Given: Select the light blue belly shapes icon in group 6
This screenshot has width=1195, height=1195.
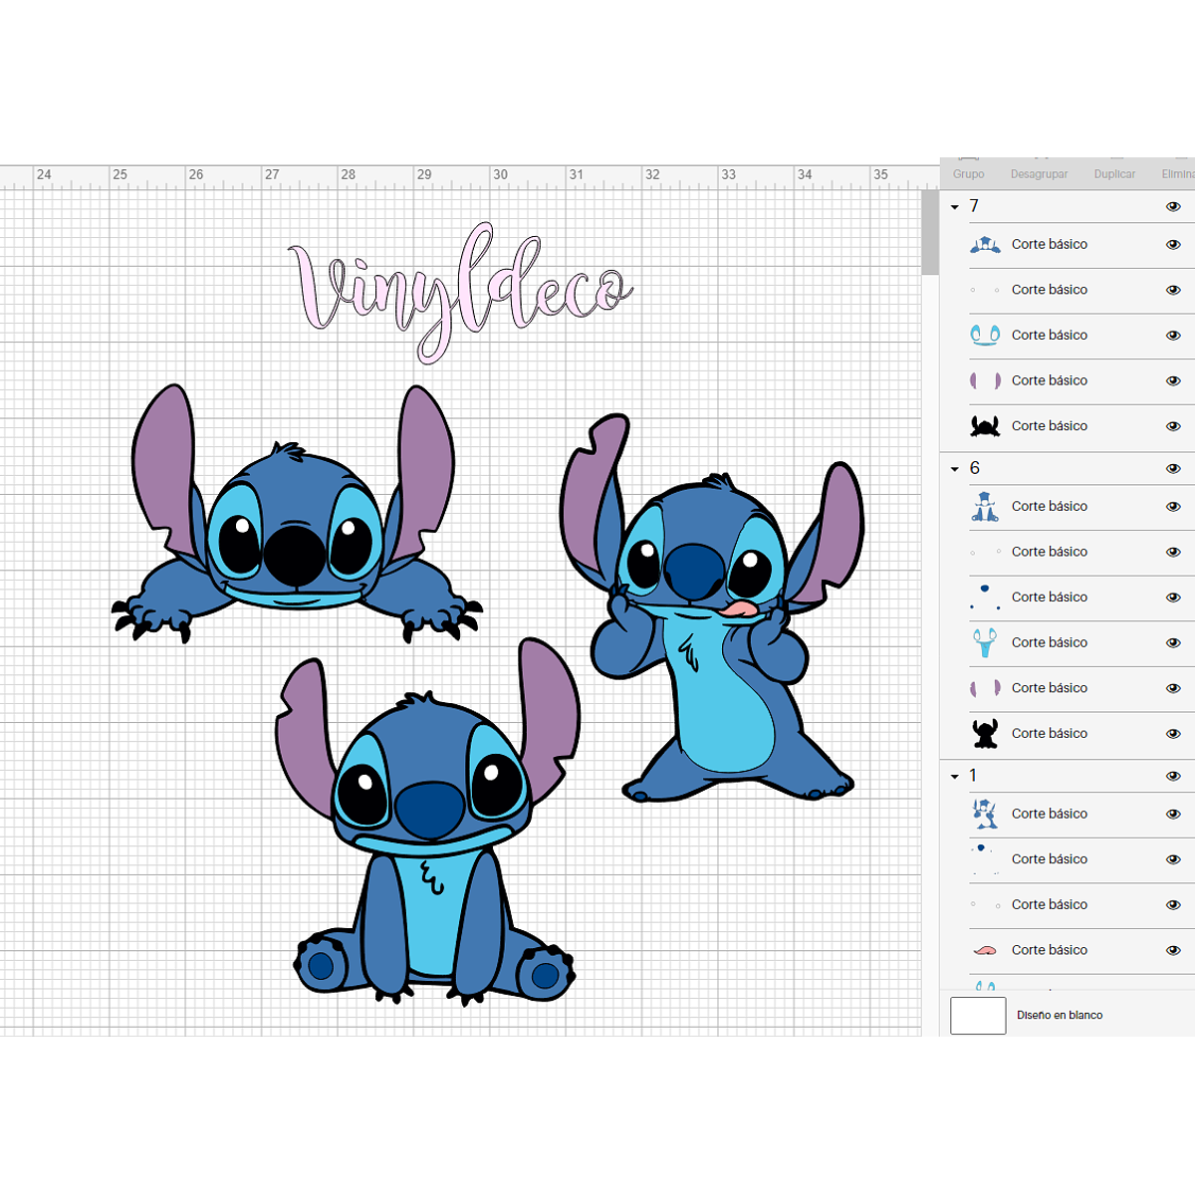Looking at the screenshot, I should coord(985,642).
